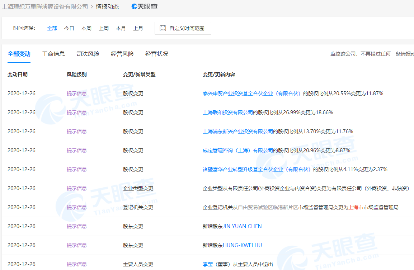Open 威定管理咨询（上海）有限公司 link
The width and height of the screenshot is (414, 270).
(x=237, y=150)
